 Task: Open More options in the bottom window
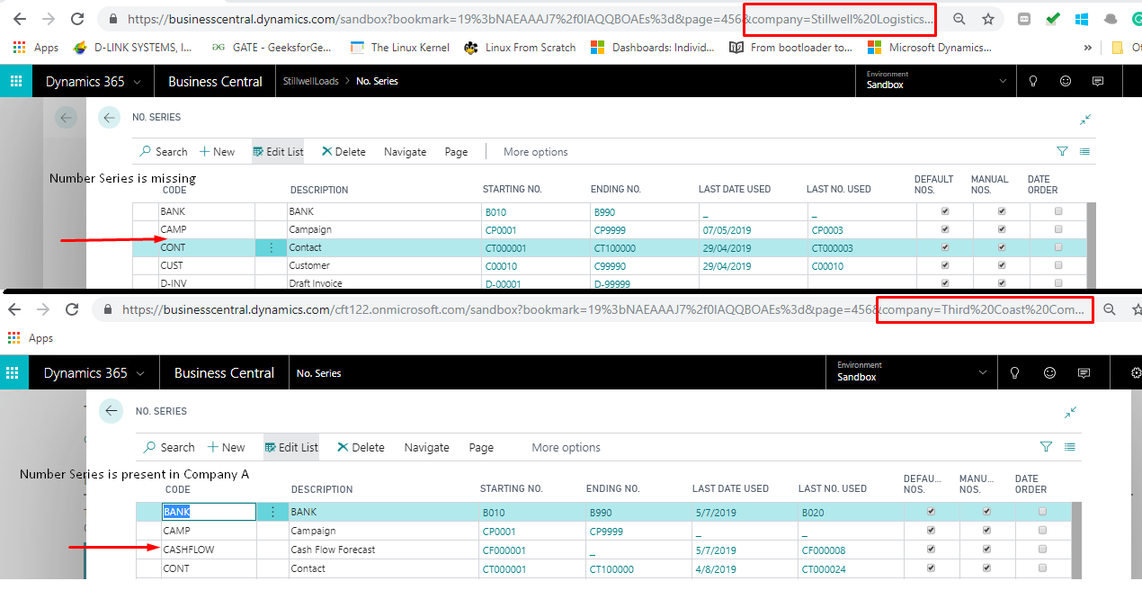pos(566,447)
